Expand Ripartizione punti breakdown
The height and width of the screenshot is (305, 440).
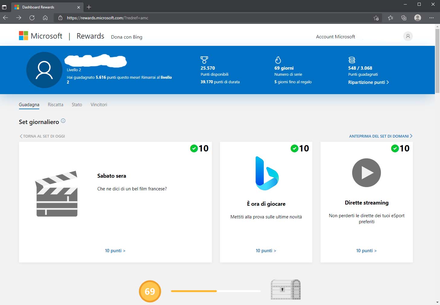coord(368,82)
